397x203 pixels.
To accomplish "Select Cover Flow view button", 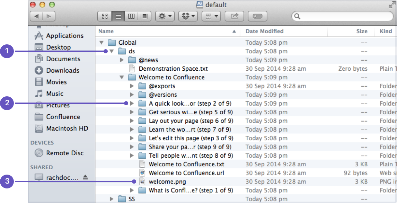I will [x=144, y=16].
